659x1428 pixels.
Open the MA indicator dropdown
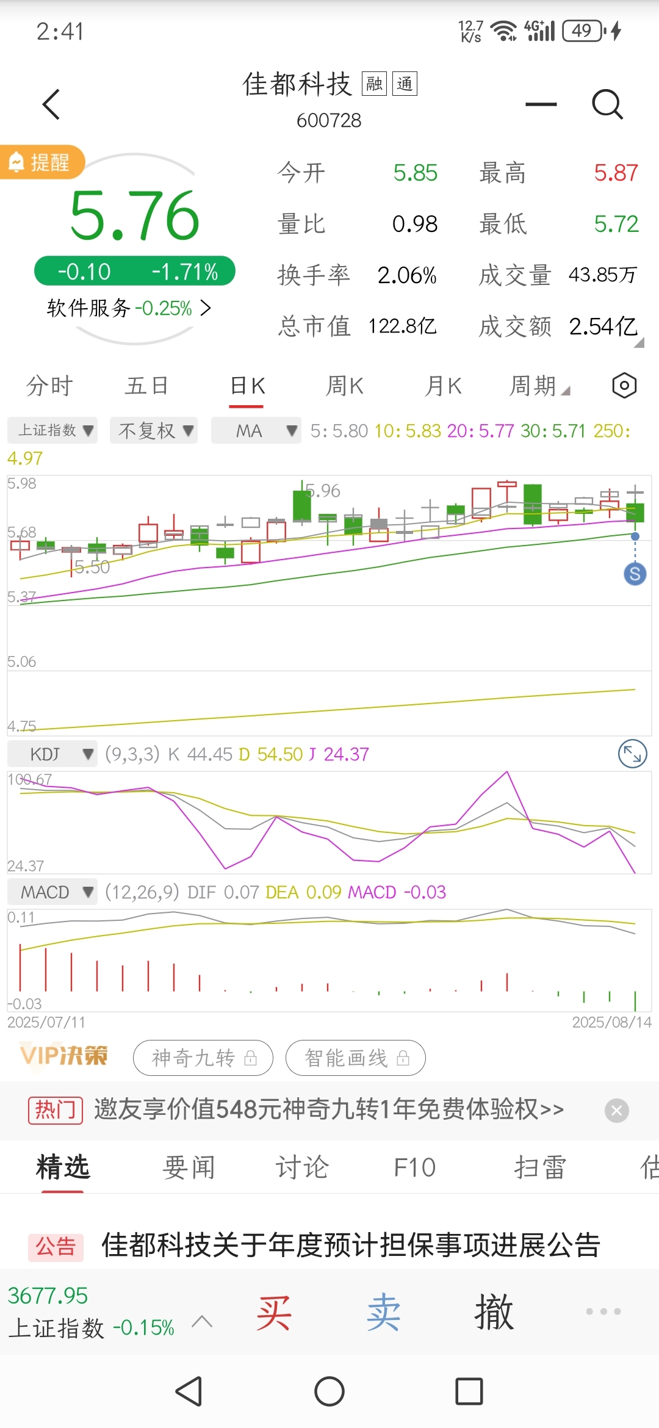coord(256,430)
